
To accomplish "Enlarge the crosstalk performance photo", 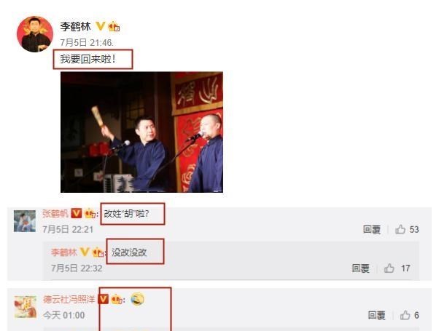I will point(141,132).
